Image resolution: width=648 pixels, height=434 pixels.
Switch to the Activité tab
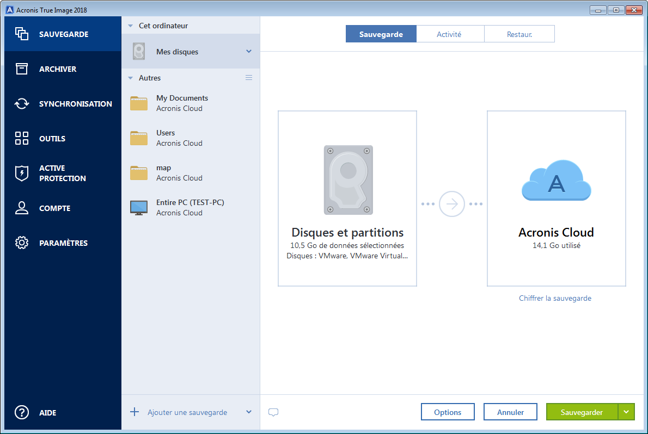[x=450, y=33]
